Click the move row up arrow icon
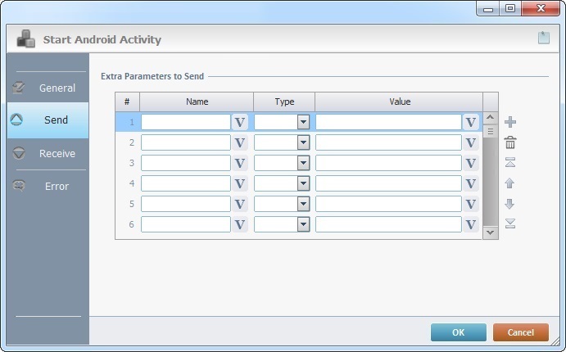 click(x=509, y=183)
